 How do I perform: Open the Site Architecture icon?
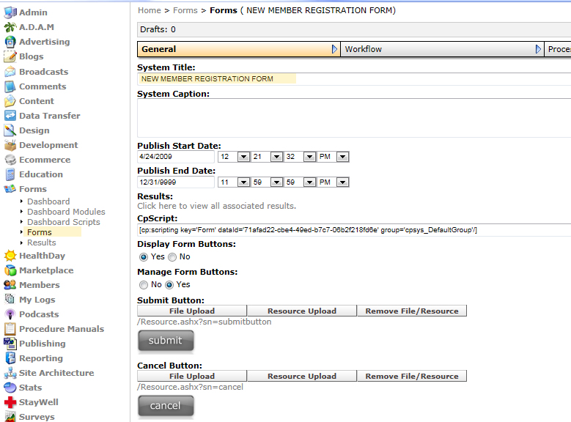[10, 373]
